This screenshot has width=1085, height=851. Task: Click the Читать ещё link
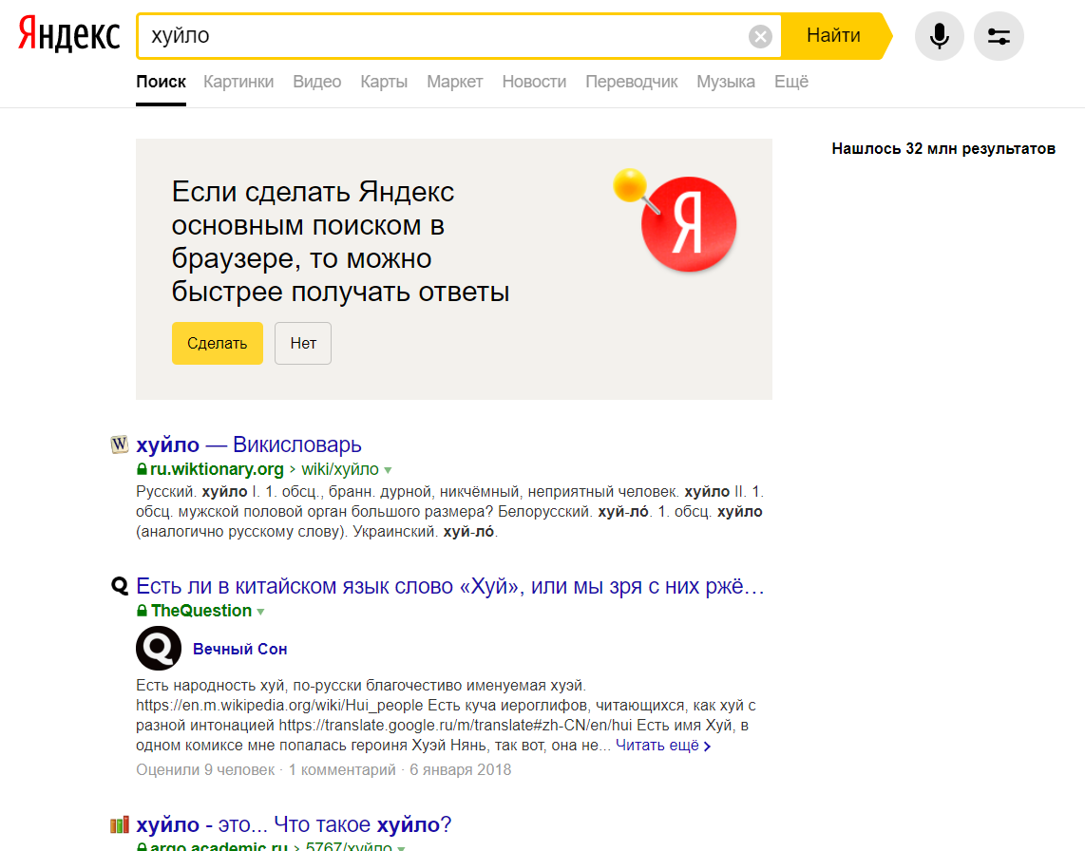tap(663, 746)
